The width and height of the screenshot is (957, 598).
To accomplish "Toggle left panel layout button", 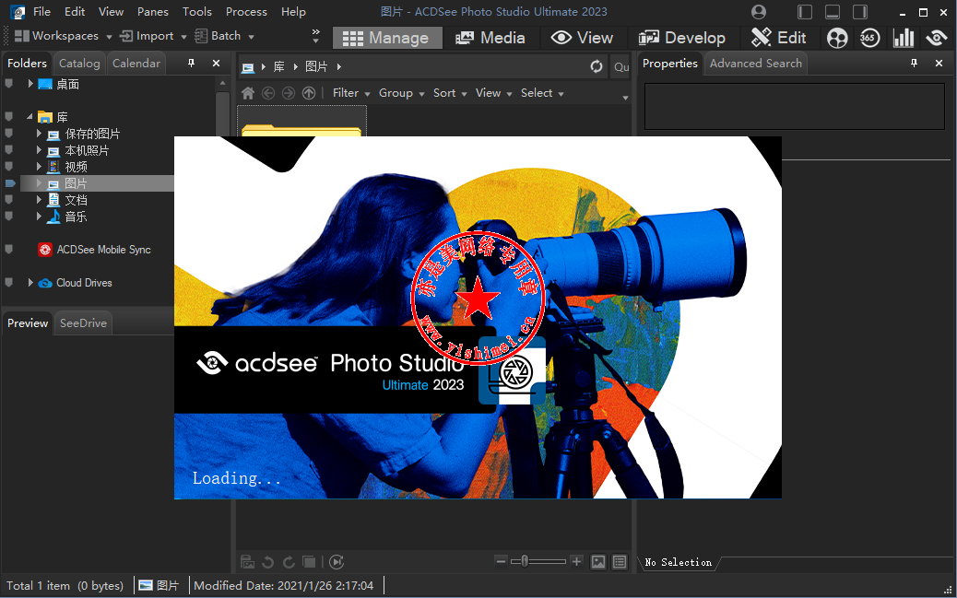I will pos(805,12).
